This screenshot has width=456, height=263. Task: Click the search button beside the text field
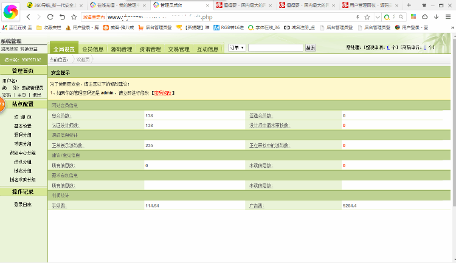click(x=311, y=47)
